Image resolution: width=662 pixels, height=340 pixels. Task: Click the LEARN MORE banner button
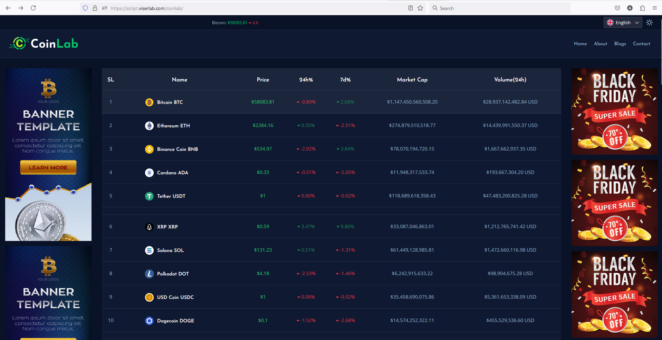tap(48, 167)
